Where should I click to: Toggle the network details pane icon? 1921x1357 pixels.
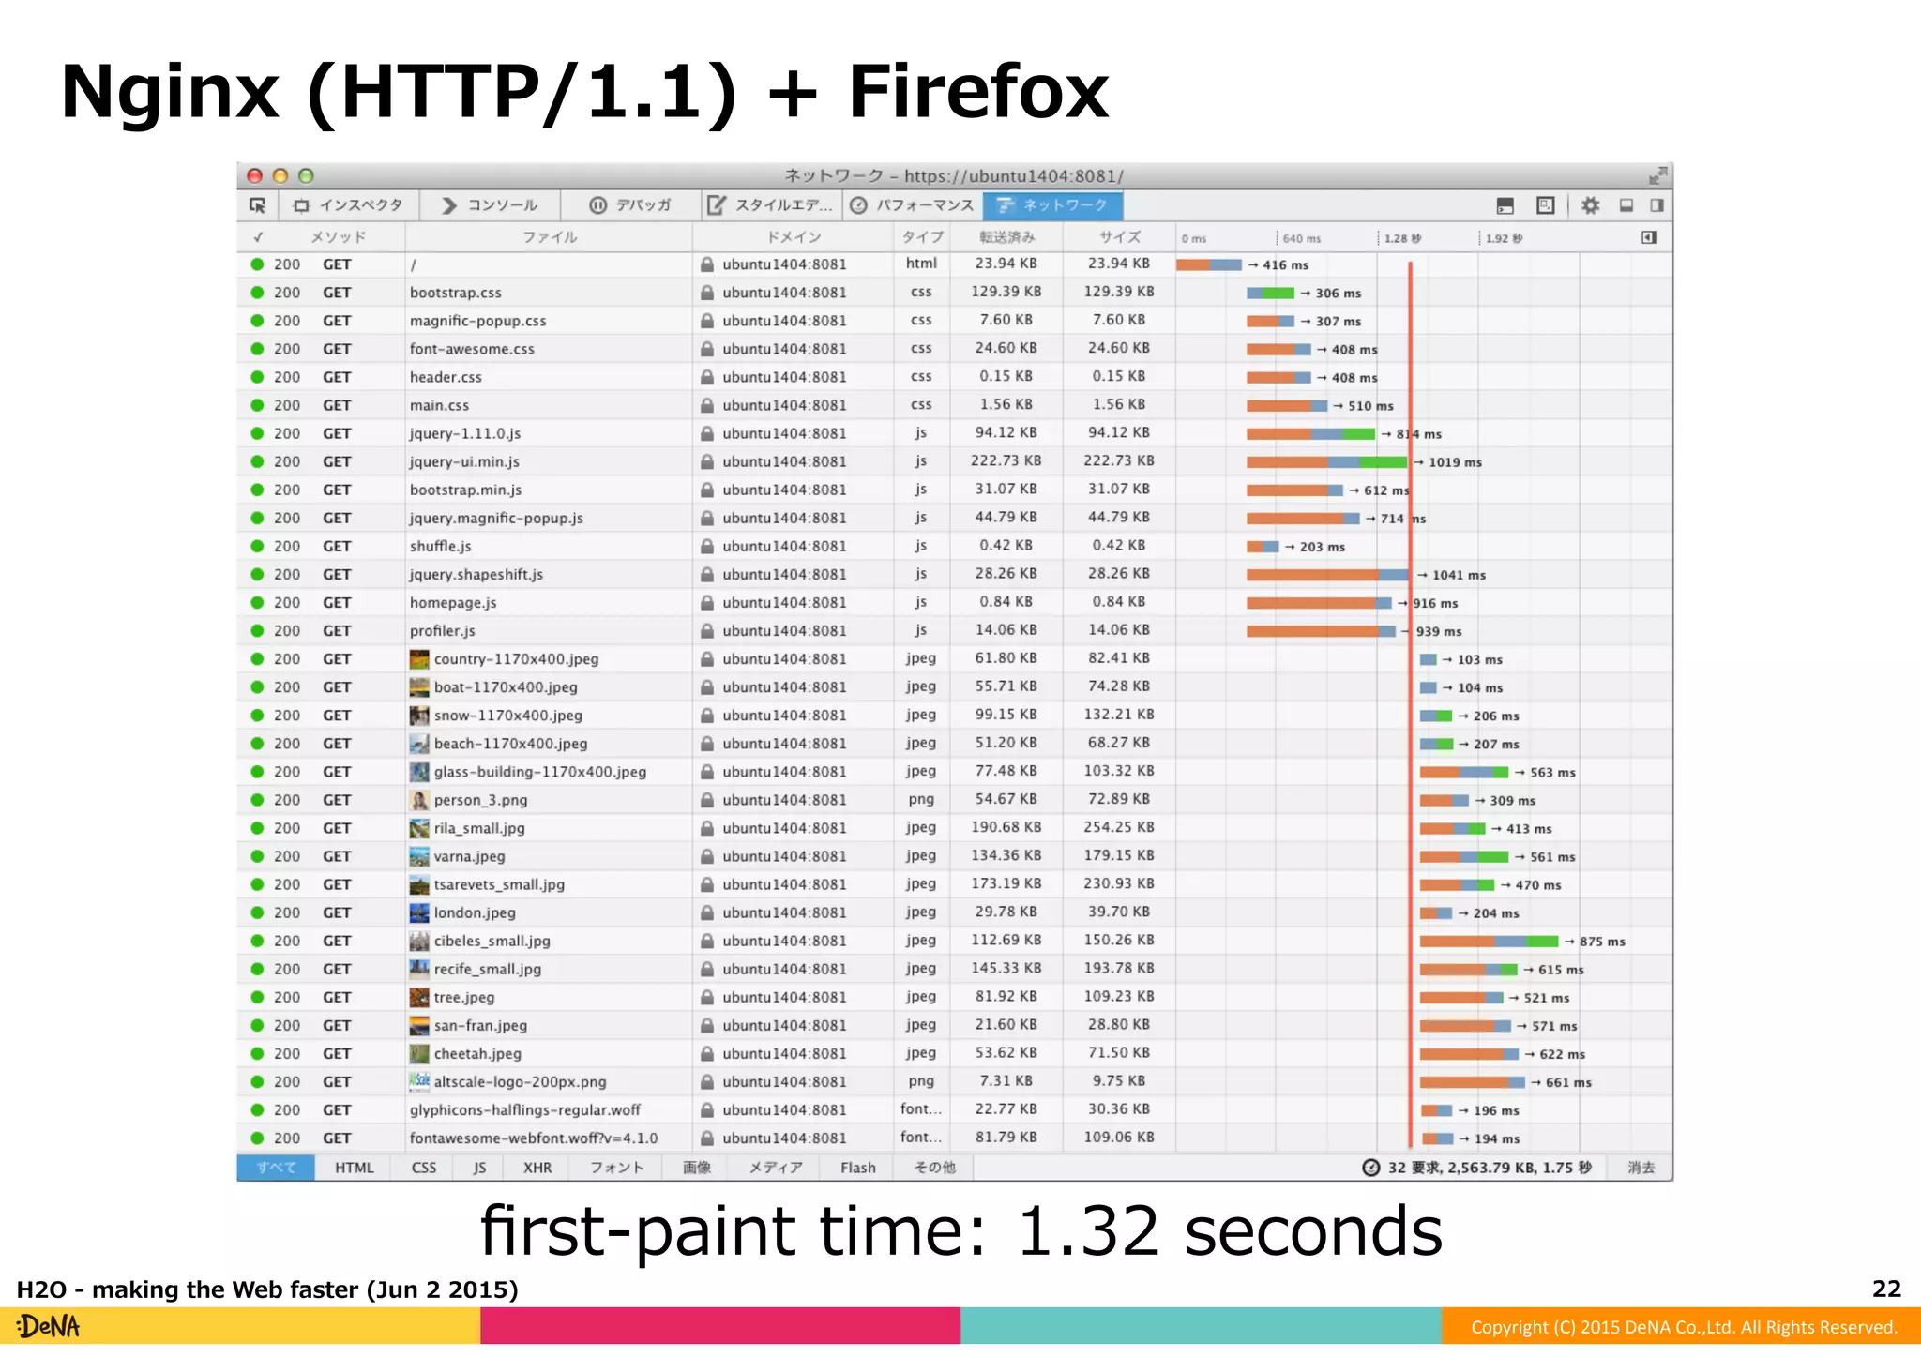click(1650, 237)
